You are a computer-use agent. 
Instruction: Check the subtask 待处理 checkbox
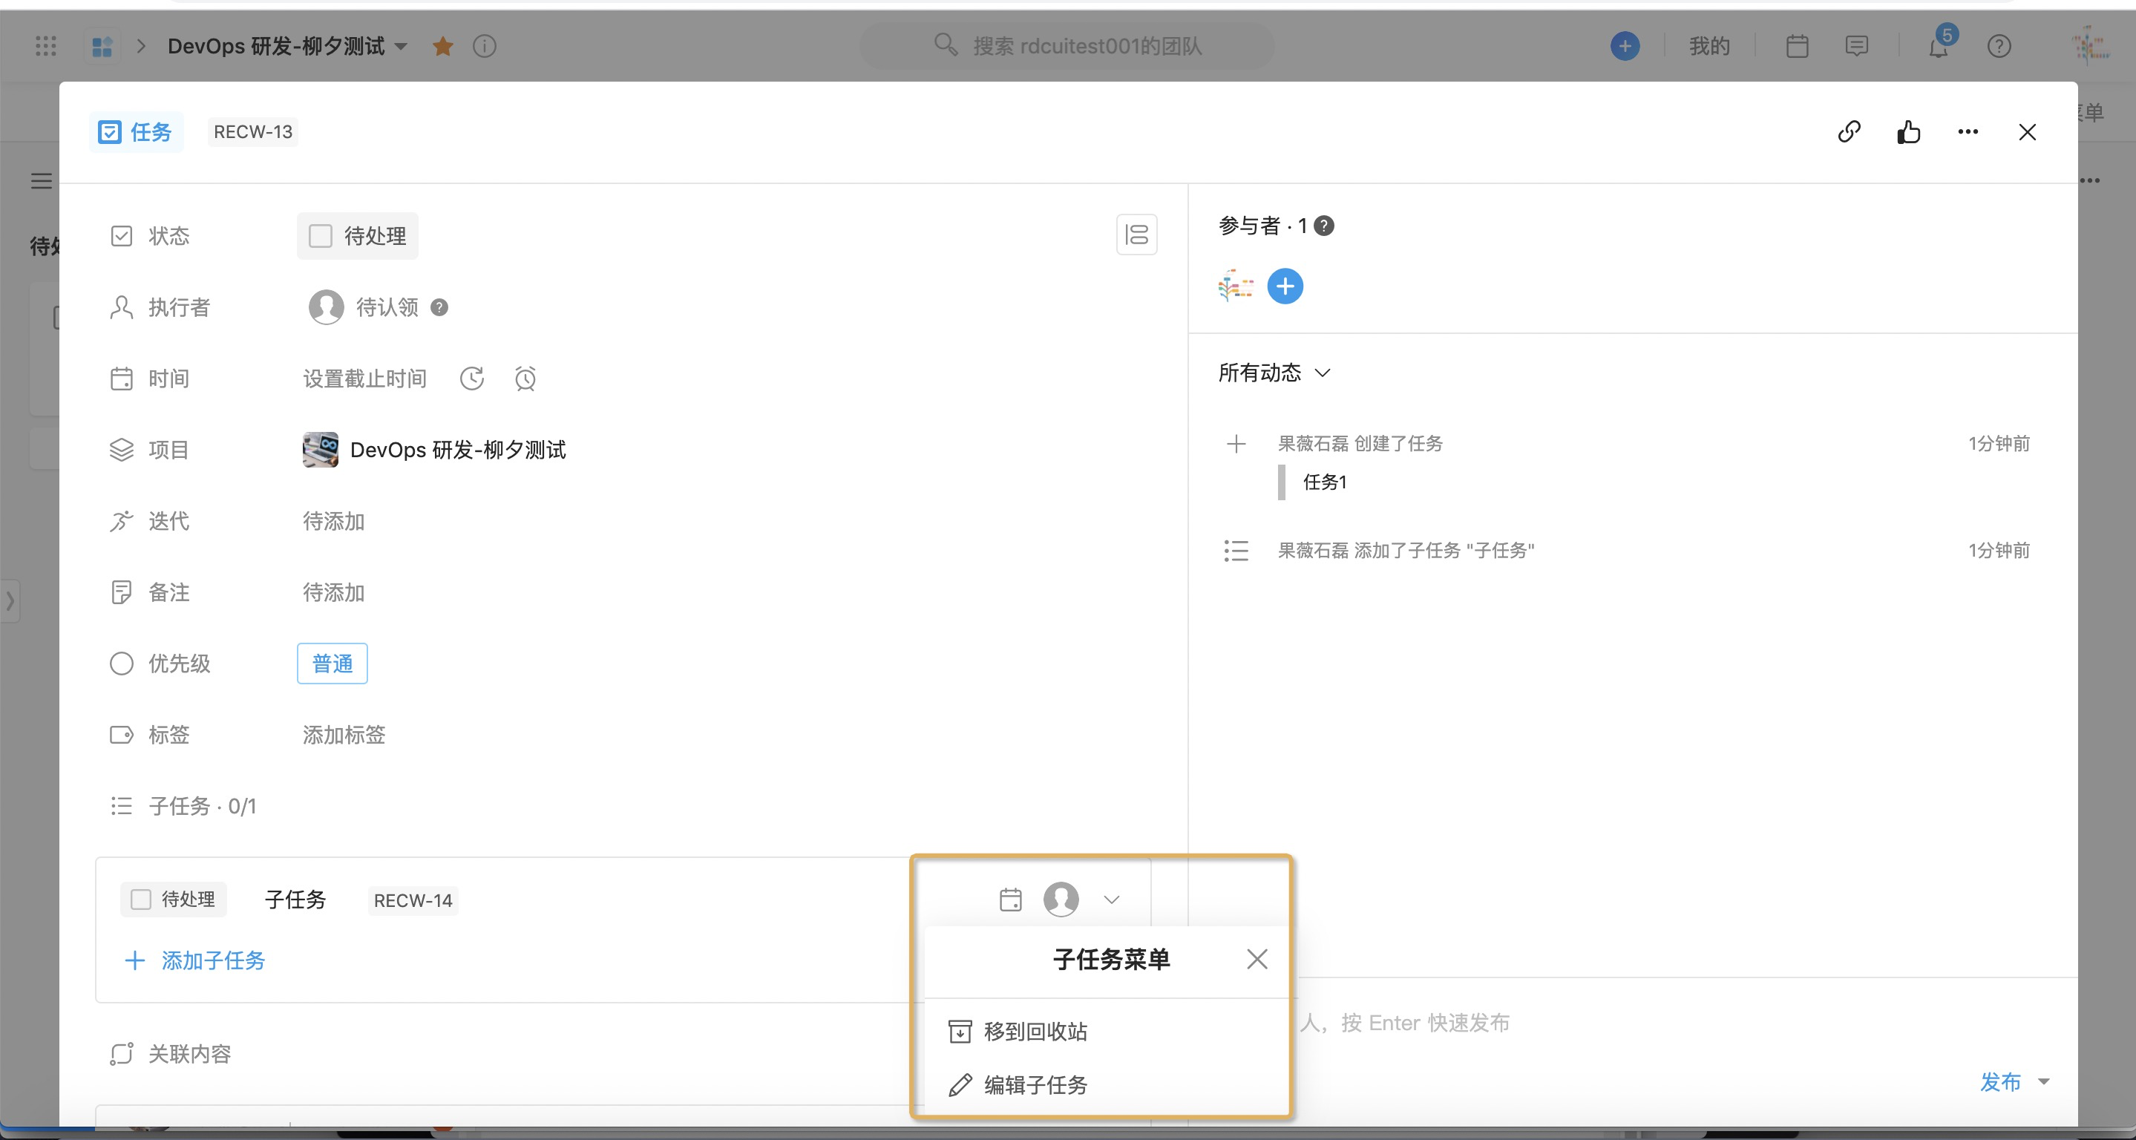click(x=141, y=900)
